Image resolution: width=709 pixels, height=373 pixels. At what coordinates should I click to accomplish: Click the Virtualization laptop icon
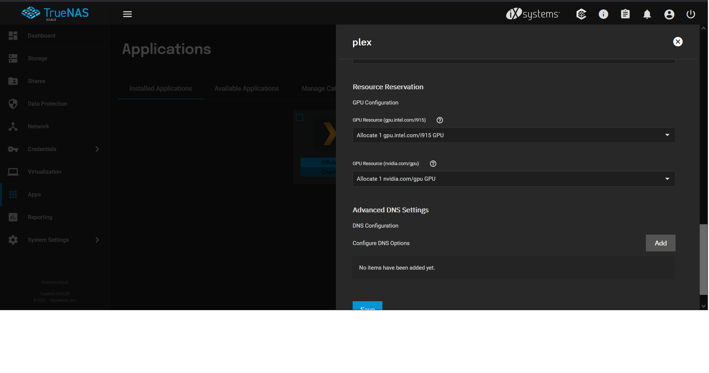13,172
